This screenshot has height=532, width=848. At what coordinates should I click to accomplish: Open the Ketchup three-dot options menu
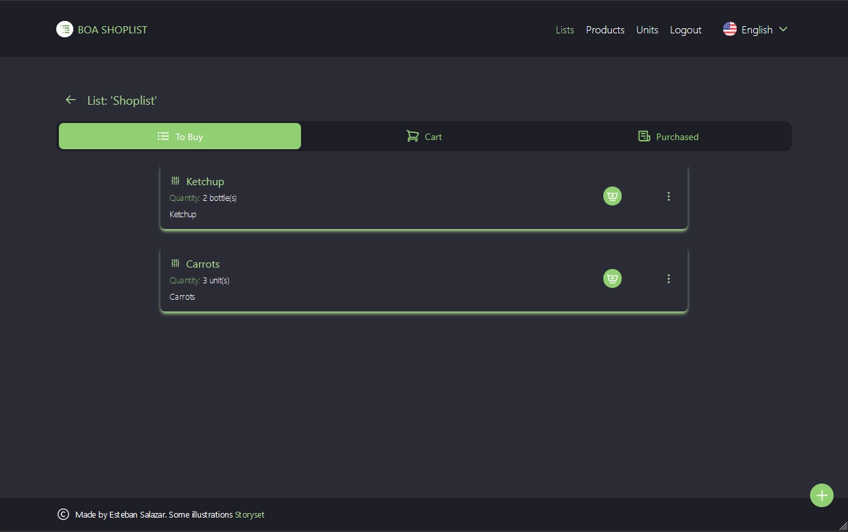[x=668, y=196]
